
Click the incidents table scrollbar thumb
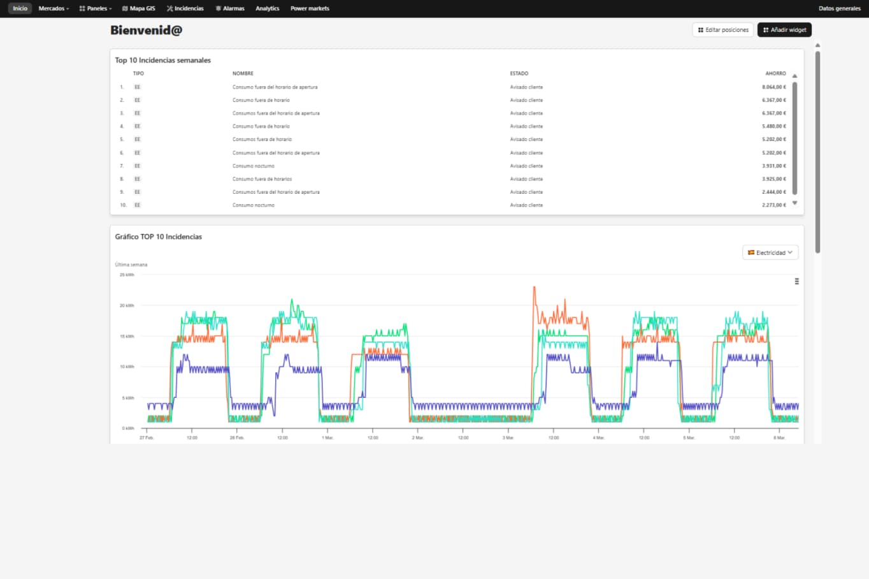(x=794, y=137)
